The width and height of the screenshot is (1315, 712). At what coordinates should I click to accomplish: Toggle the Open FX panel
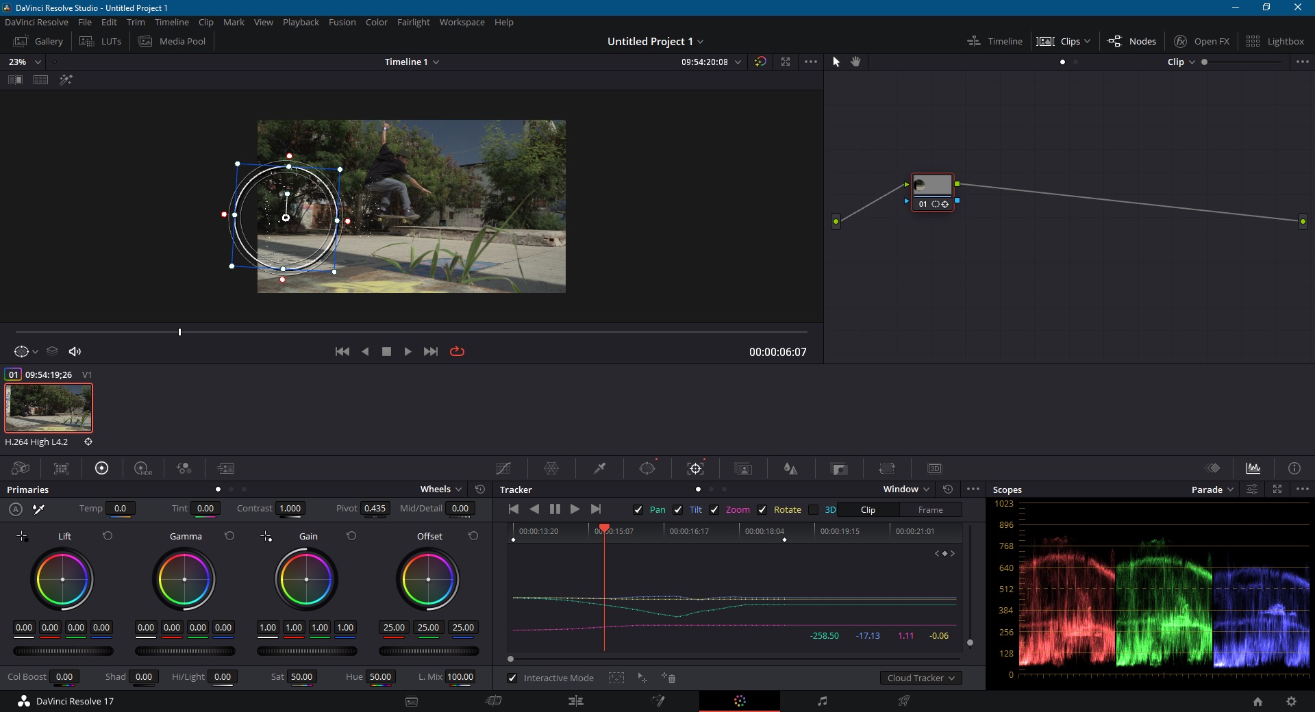coord(1201,41)
